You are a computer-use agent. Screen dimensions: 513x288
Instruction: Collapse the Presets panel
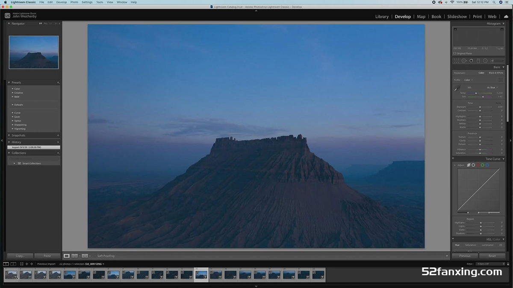click(x=9, y=83)
